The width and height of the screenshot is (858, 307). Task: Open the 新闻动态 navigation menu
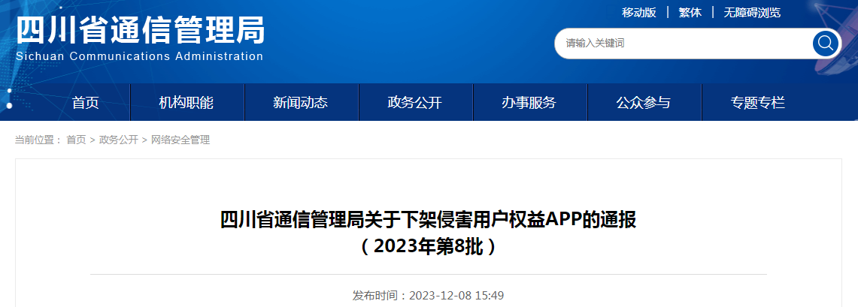coord(300,102)
